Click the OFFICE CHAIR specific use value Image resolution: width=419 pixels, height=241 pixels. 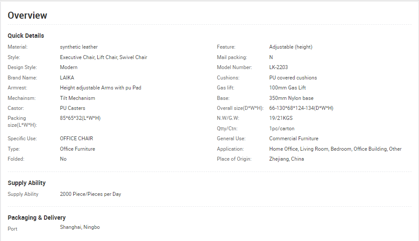click(x=76, y=139)
